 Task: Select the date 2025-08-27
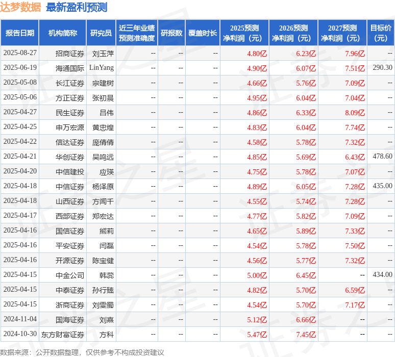coord(20,53)
